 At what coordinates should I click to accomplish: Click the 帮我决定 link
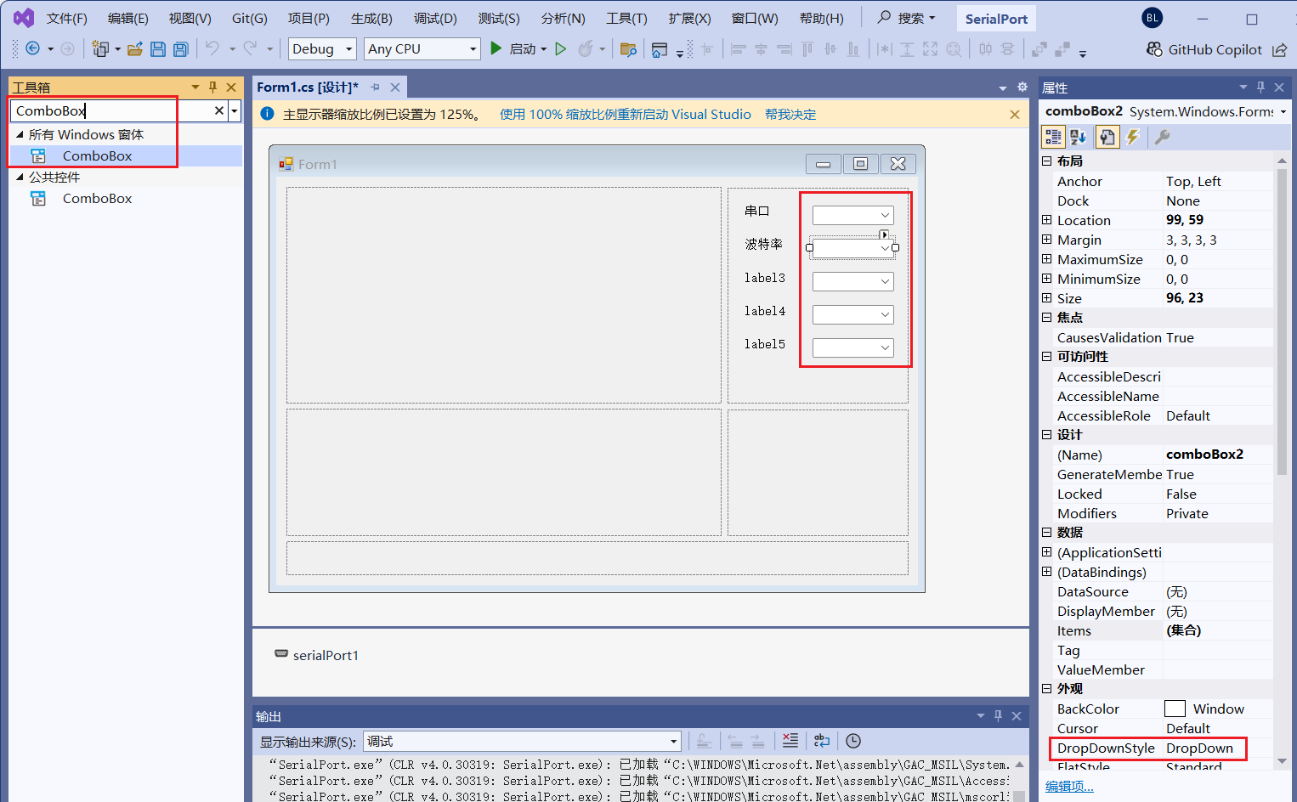(790, 114)
